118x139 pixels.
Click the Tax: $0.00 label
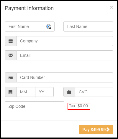point(78,106)
